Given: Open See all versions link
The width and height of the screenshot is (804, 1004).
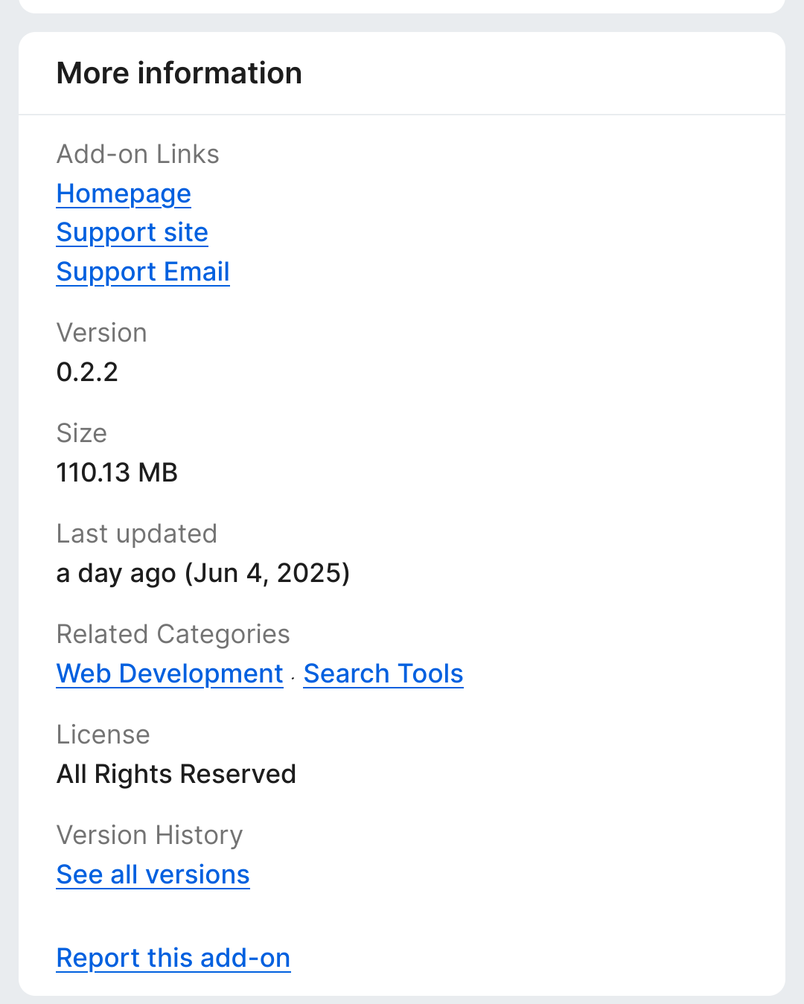Looking at the screenshot, I should coord(153,874).
